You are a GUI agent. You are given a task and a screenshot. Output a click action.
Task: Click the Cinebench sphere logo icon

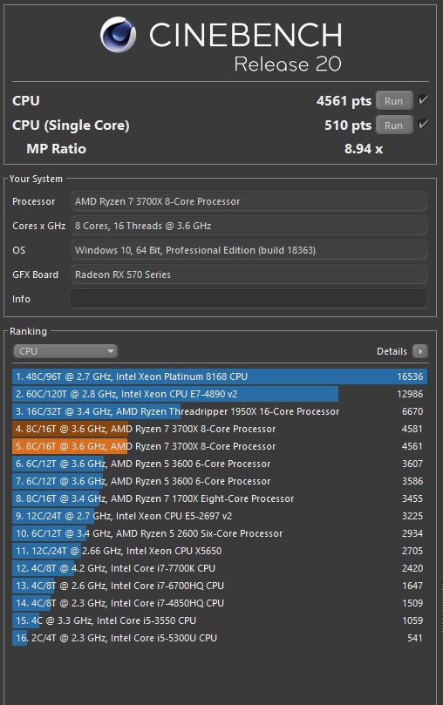pyautogui.click(x=118, y=35)
